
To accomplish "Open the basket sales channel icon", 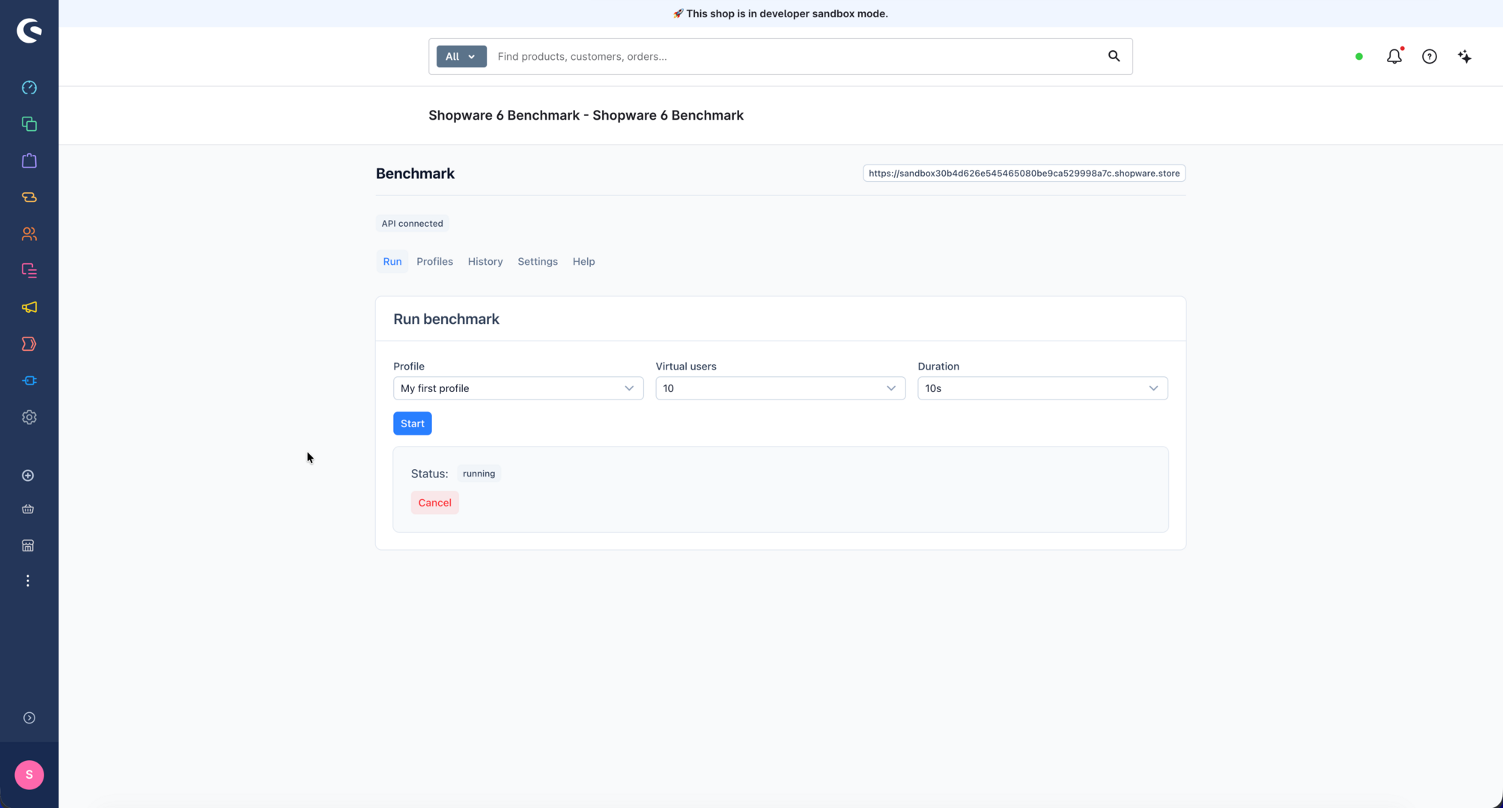I will pyautogui.click(x=28, y=509).
